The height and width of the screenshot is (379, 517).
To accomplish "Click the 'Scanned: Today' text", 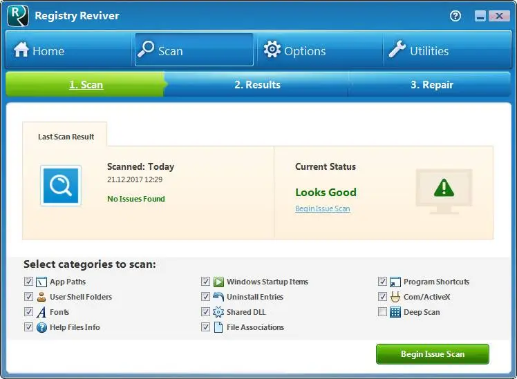I will pos(140,166).
